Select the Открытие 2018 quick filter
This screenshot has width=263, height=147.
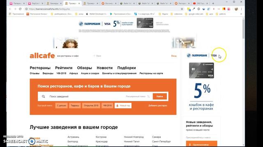coord(91,105)
